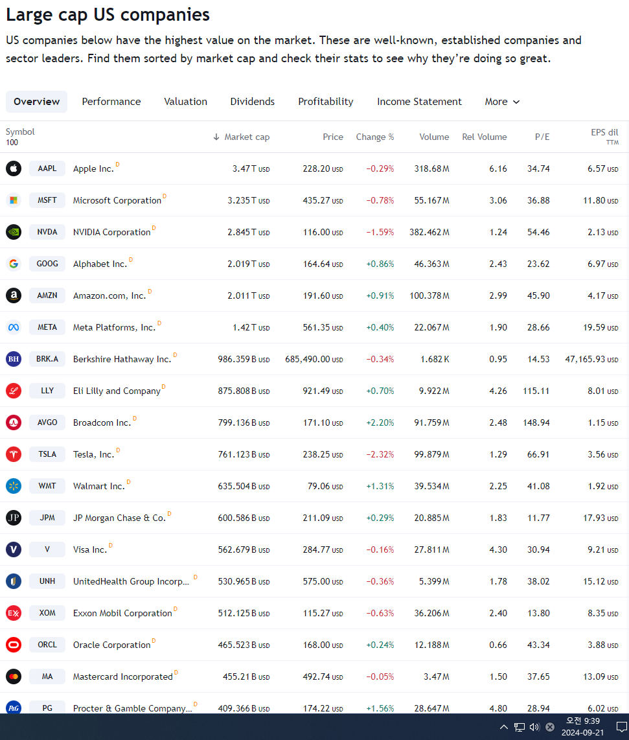629x740 pixels.
Task: Open the UnitedHealth Group company name
Action: (x=132, y=581)
